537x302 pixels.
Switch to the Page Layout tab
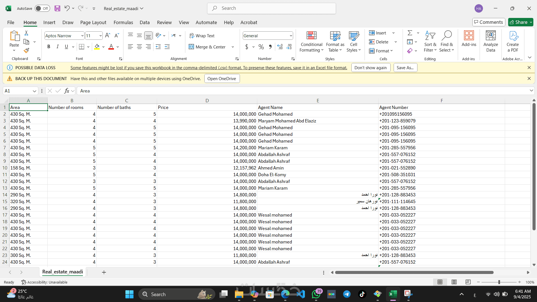93,22
